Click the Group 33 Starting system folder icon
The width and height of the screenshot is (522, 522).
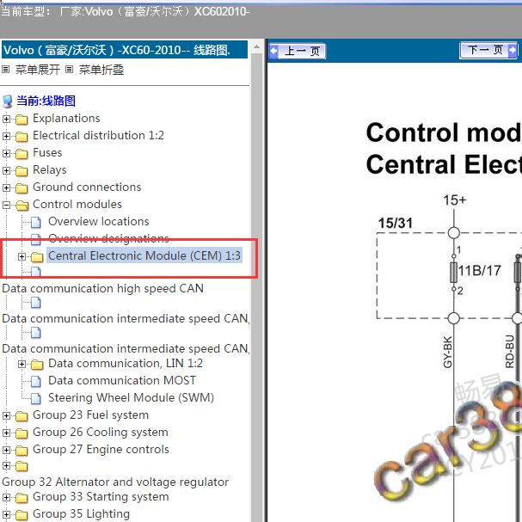[x=21, y=498]
